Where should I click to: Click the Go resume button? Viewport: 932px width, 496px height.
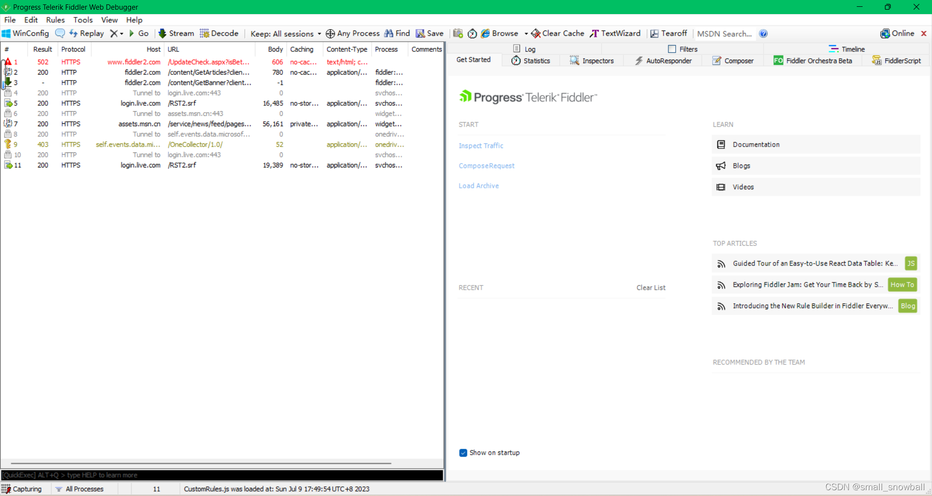tap(138, 33)
